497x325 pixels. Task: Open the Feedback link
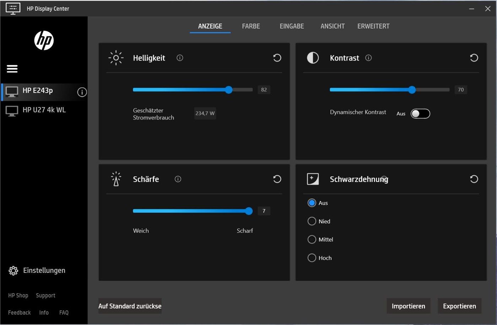(20, 312)
